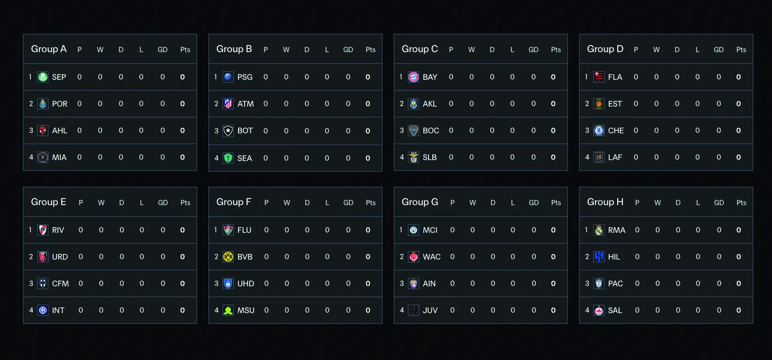Click the GD column header in Group E
Screen dimensions: 772x360
[x=163, y=203]
